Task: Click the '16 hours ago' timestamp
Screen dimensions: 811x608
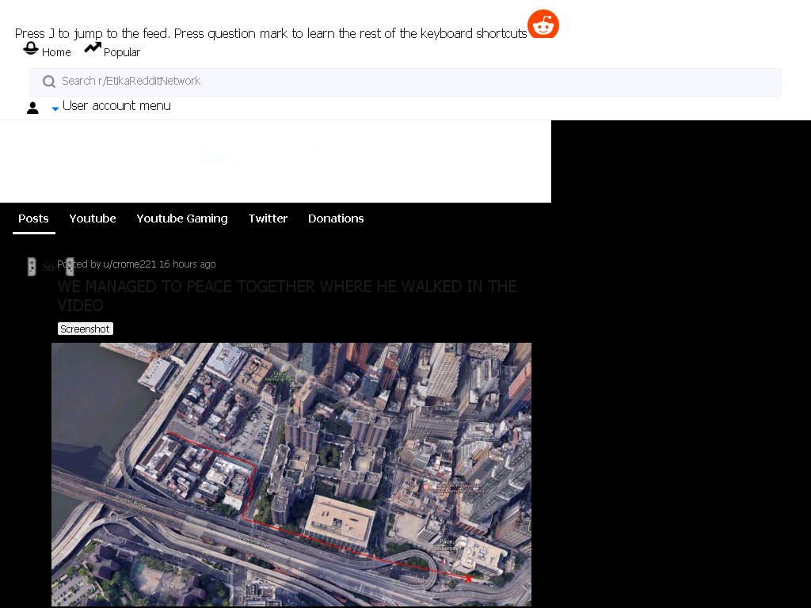Action: (x=187, y=264)
